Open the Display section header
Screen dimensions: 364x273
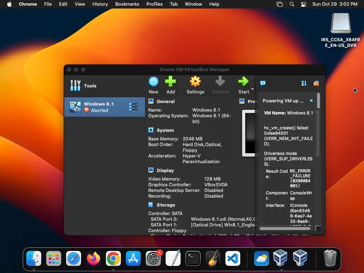(165, 170)
